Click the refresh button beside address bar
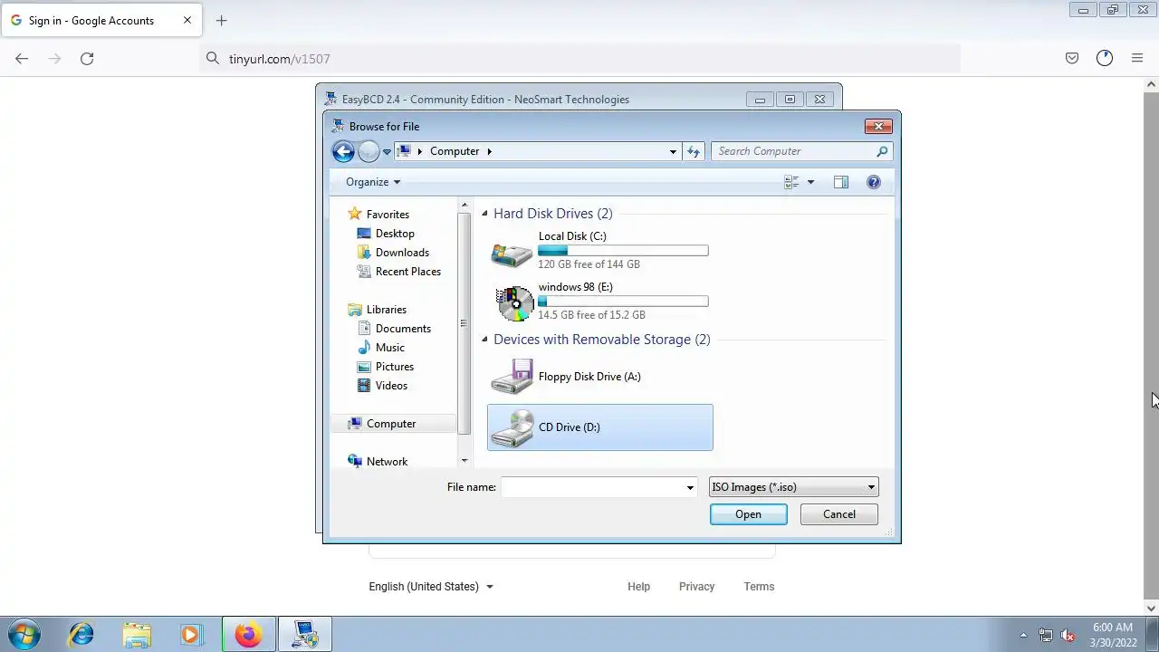 pyautogui.click(x=694, y=151)
